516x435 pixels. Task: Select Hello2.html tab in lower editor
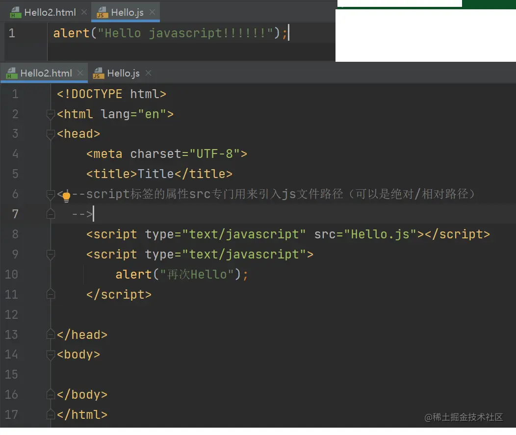point(44,73)
